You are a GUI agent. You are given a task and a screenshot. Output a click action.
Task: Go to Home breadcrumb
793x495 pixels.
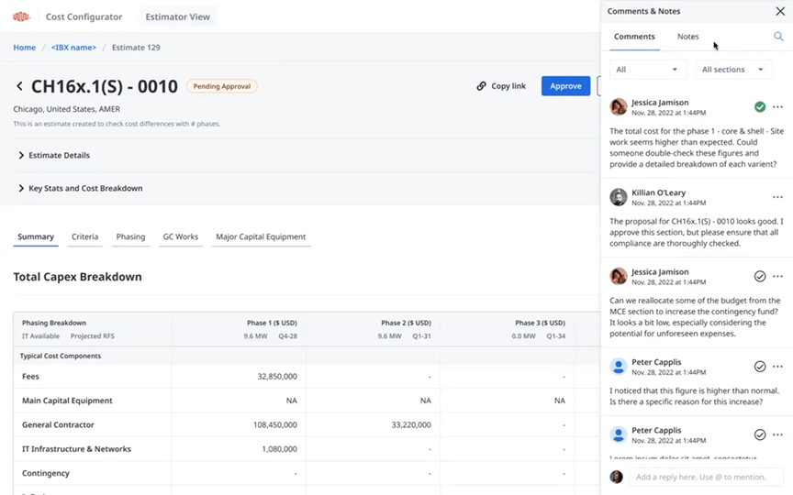click(24, 48)
